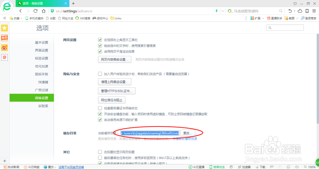This screenshot has height=170, width=319.
Task: Click the green shield icon in address bar
Action: [52, 11]
